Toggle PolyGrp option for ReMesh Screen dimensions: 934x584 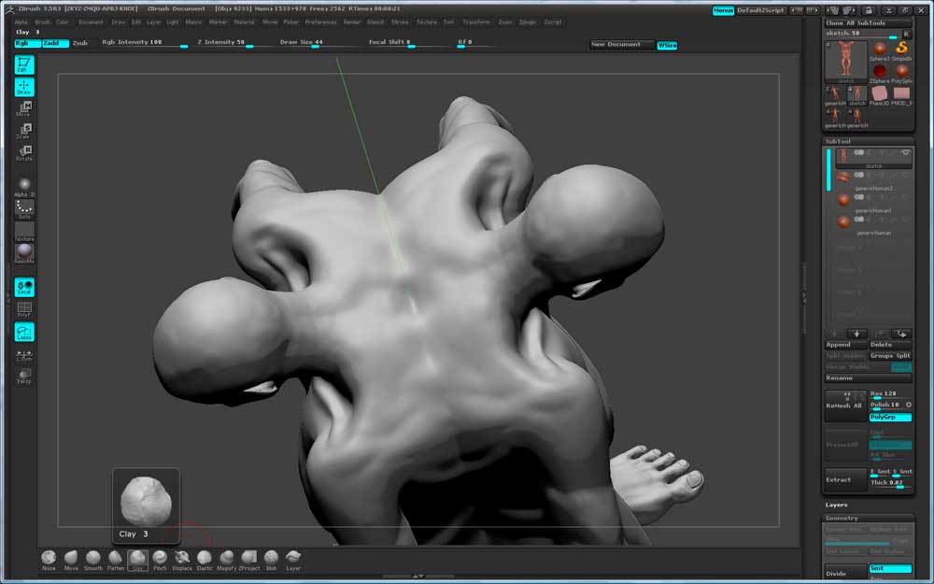pyautogui.click(x=890, y=417)
